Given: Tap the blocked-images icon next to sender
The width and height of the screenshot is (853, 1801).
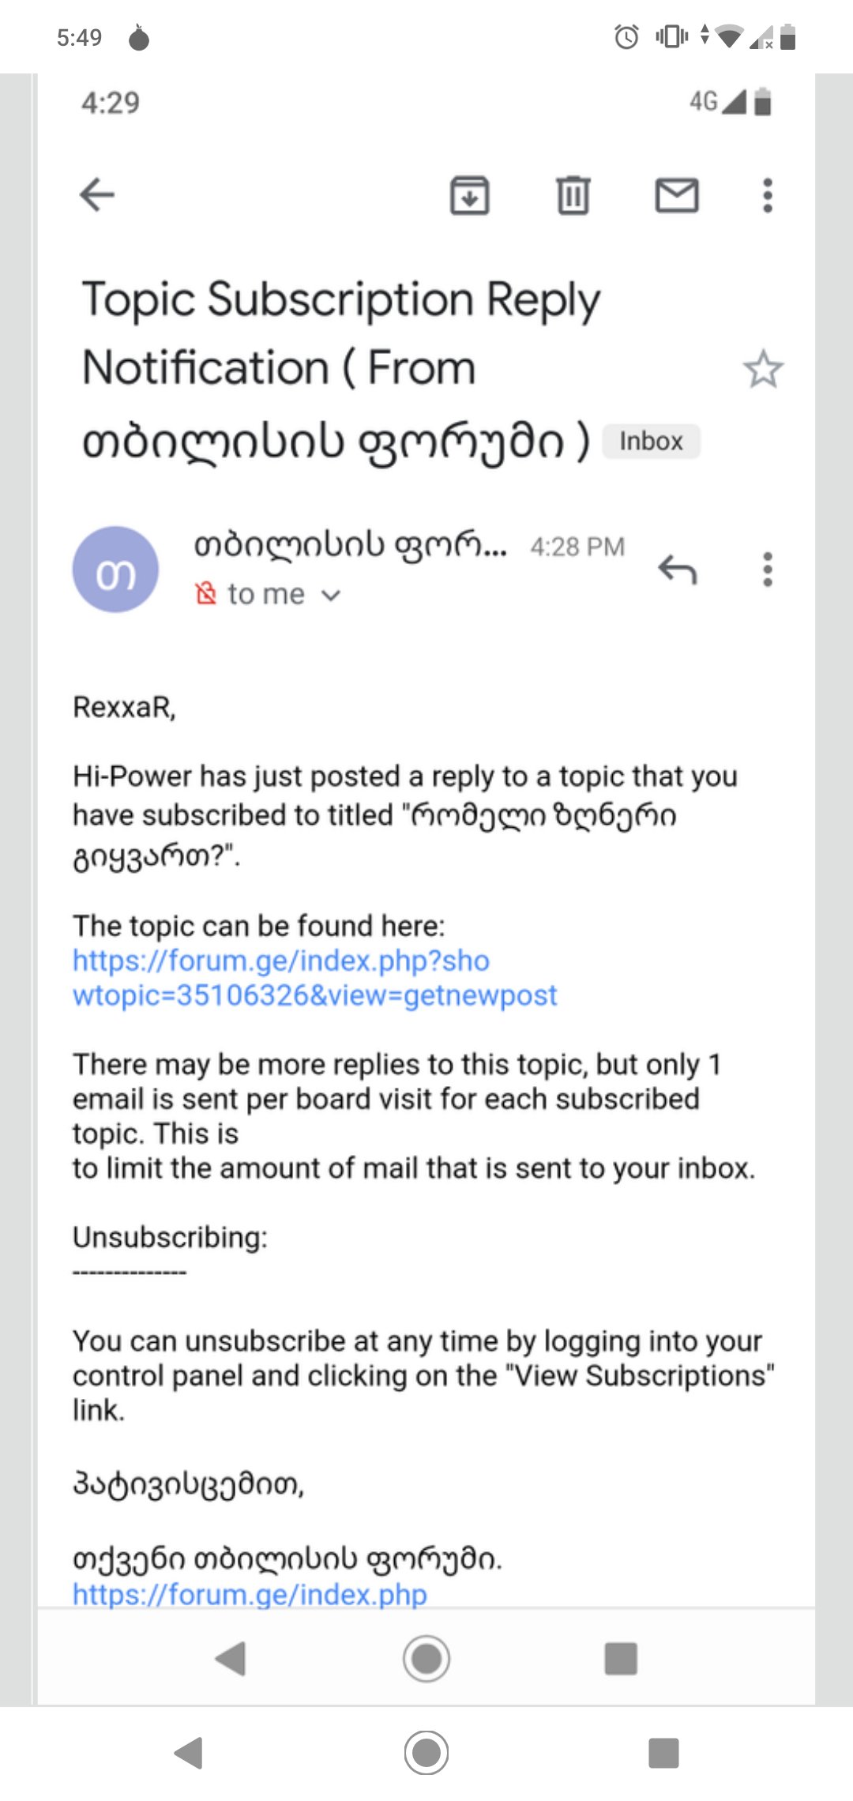Looking at the screenshot, I should click(x=205, y=594).
